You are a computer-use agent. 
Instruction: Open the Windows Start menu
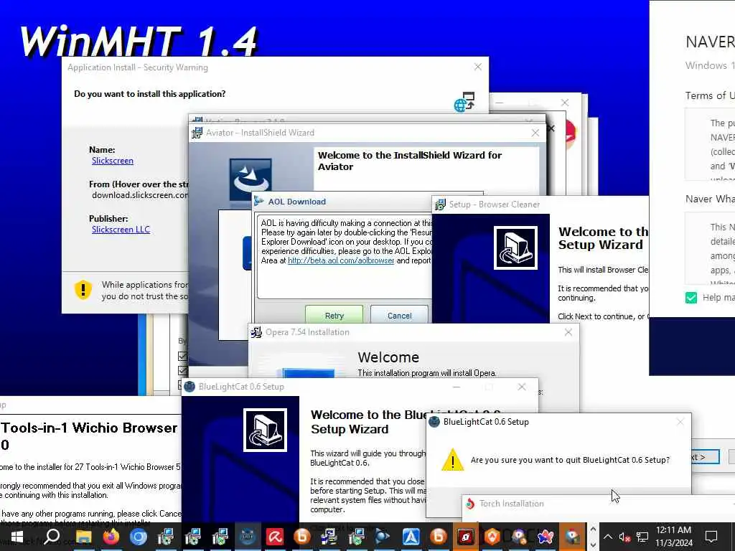tap(17, 537)
